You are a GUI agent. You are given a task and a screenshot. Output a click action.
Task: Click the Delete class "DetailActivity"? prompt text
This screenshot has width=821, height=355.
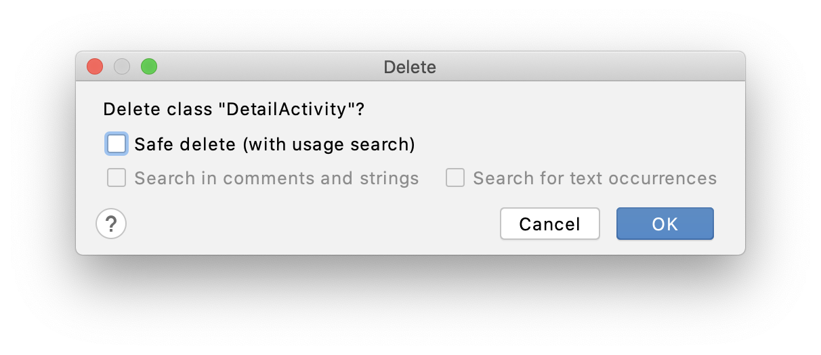point(234,109)
